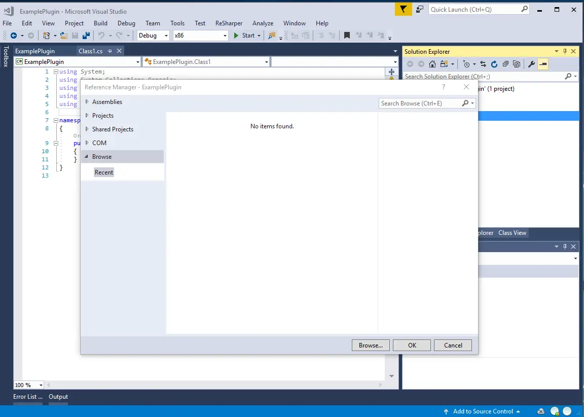Click OK in Reference Manager
The width and height of the screenshot is (584, 417).
click(412, 345)
